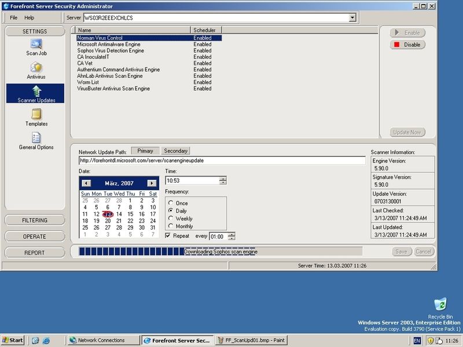Image resolution: width=463 pixels, height=347 pixels.
Task: Select day 20 in the calendar
Action: coord(108,221)
